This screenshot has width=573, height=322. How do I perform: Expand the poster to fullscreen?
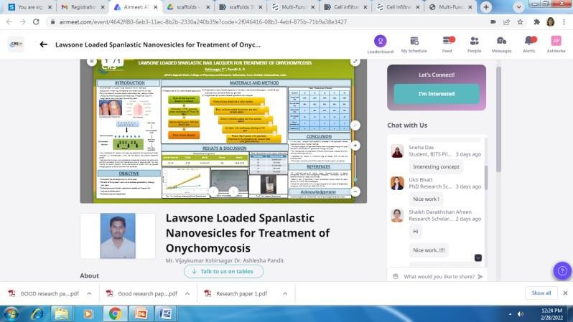(x=355, y=62)
